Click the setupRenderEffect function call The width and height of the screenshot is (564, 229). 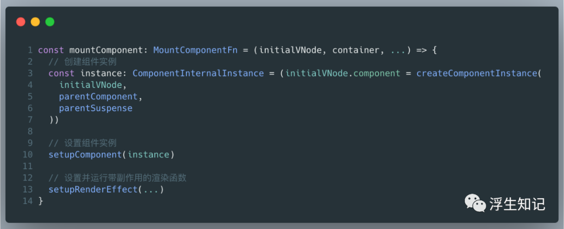pyautogui.click(x=93, y=189)
